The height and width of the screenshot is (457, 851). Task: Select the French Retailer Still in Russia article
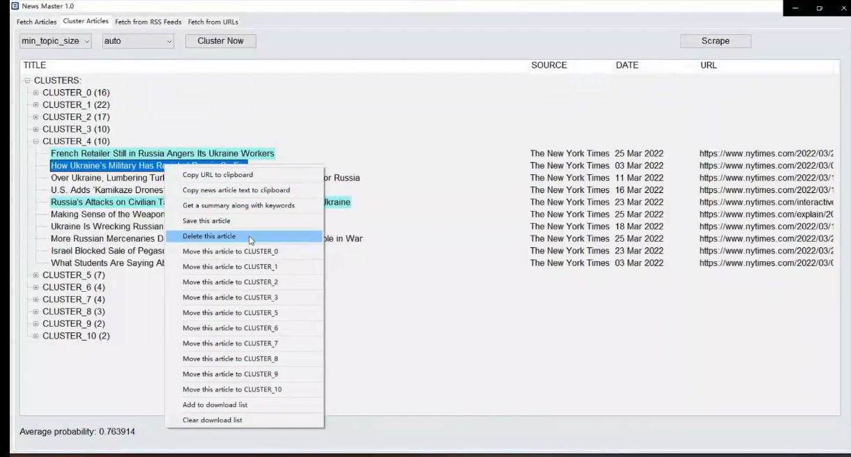point(162,153)
